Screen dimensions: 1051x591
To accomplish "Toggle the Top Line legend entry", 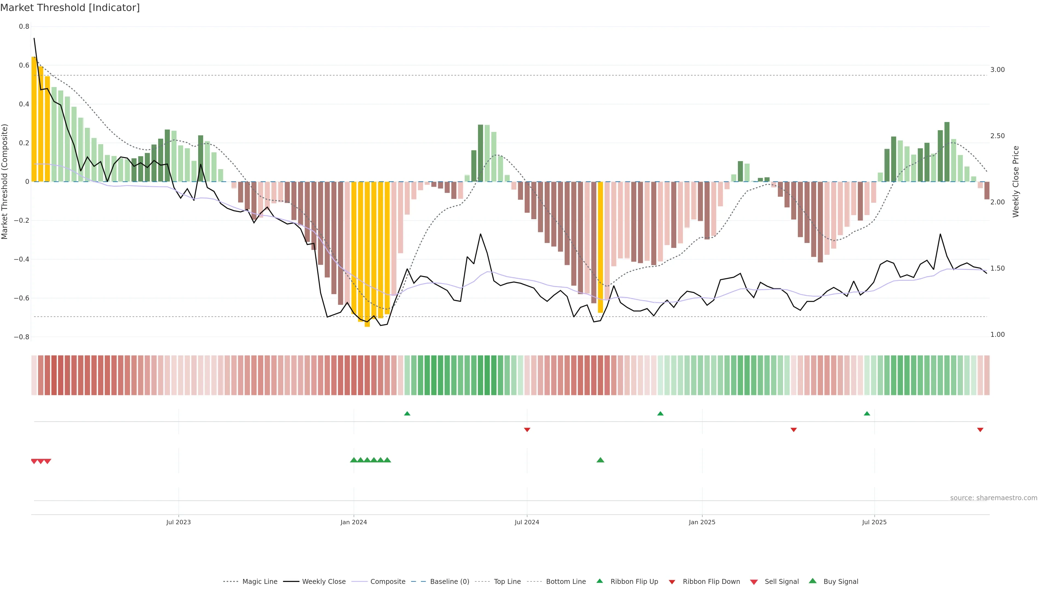I will pos(507,582).
